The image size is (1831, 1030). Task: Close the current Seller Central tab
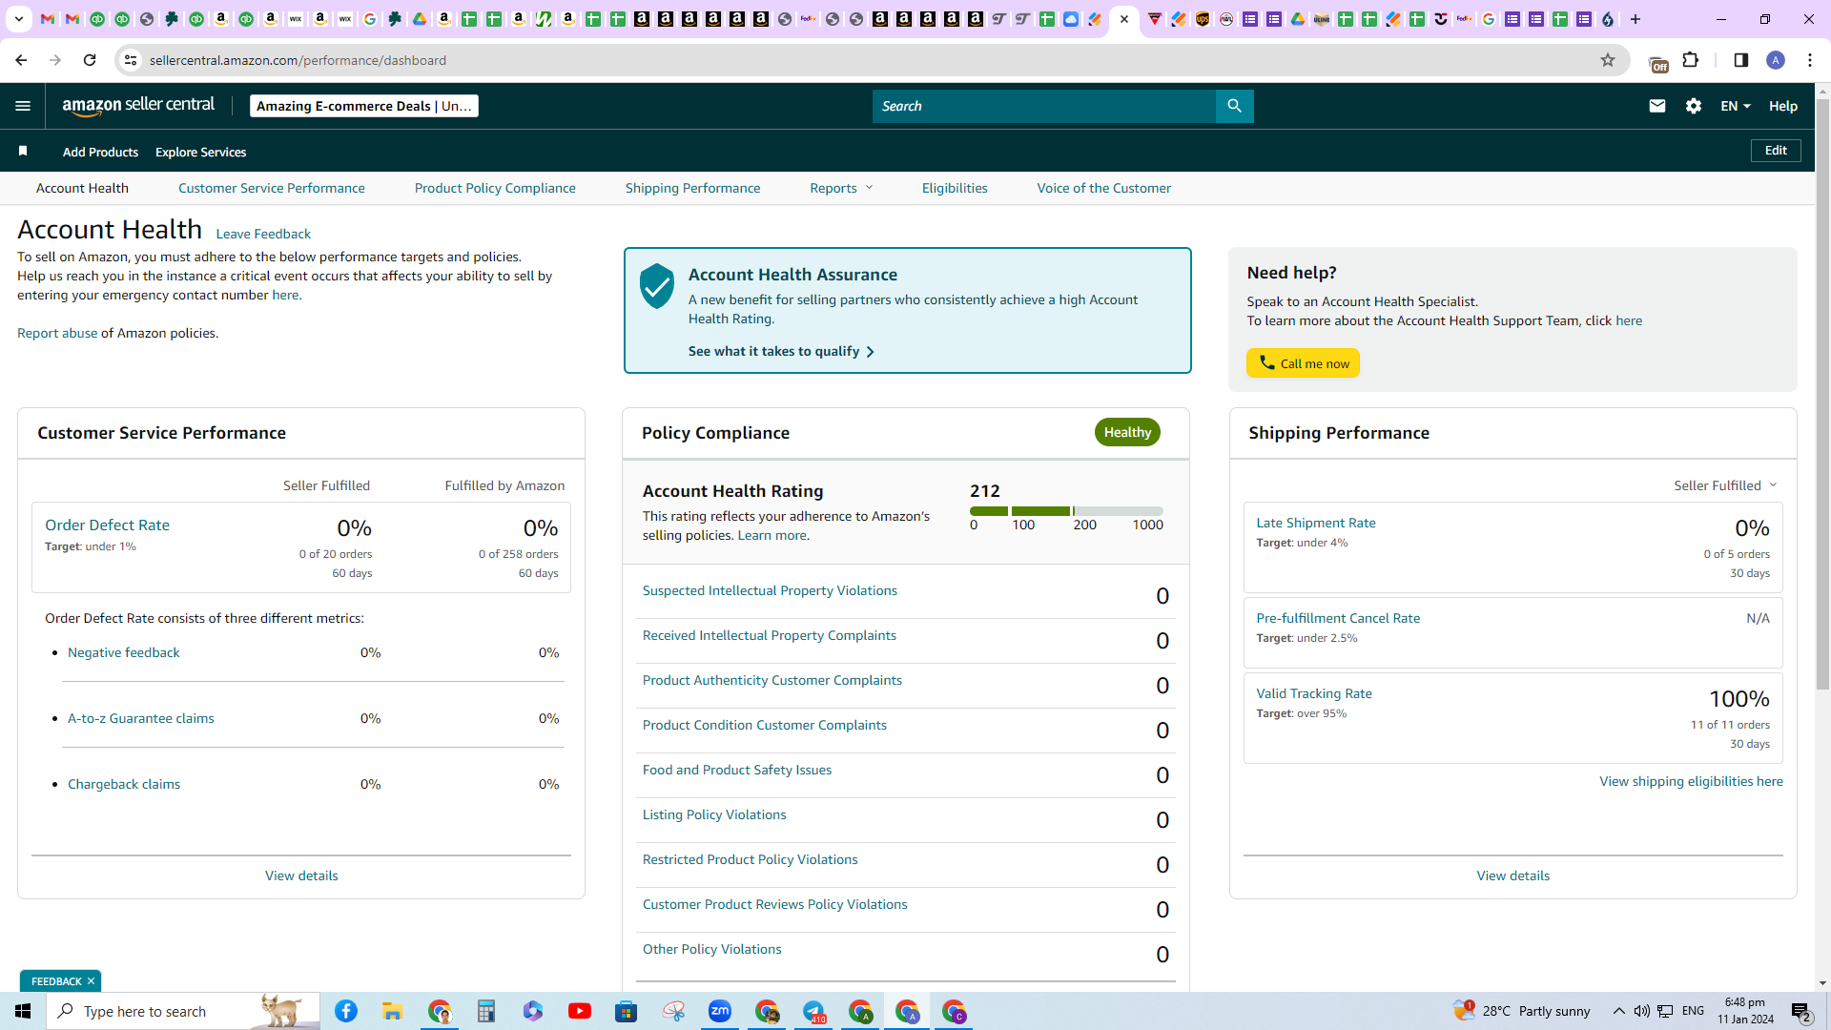pyautogui.click(x=1125, y=19)
